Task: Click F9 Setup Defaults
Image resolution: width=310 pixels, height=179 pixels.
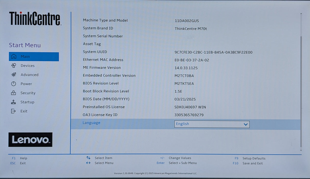Action: coord(250,158)
